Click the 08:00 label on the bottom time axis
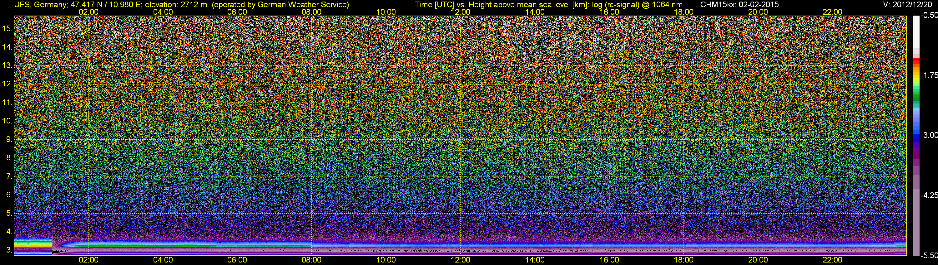Viewport: 938px width, 265px height. 311,260
